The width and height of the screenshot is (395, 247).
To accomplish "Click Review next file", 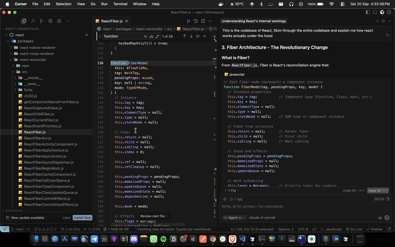I will click(154, 216).
